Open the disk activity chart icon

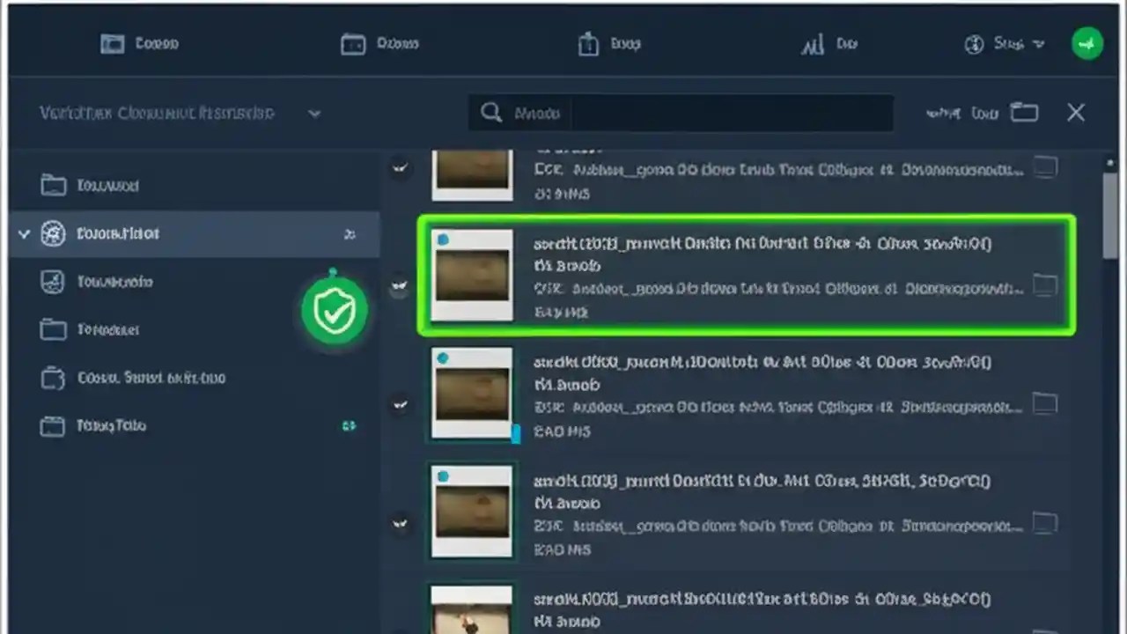coord(813,42)
